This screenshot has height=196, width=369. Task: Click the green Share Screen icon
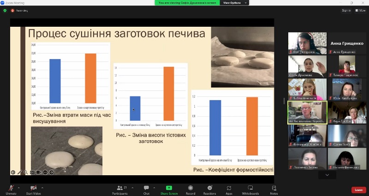pyautogui.click(x=169, y=188)
